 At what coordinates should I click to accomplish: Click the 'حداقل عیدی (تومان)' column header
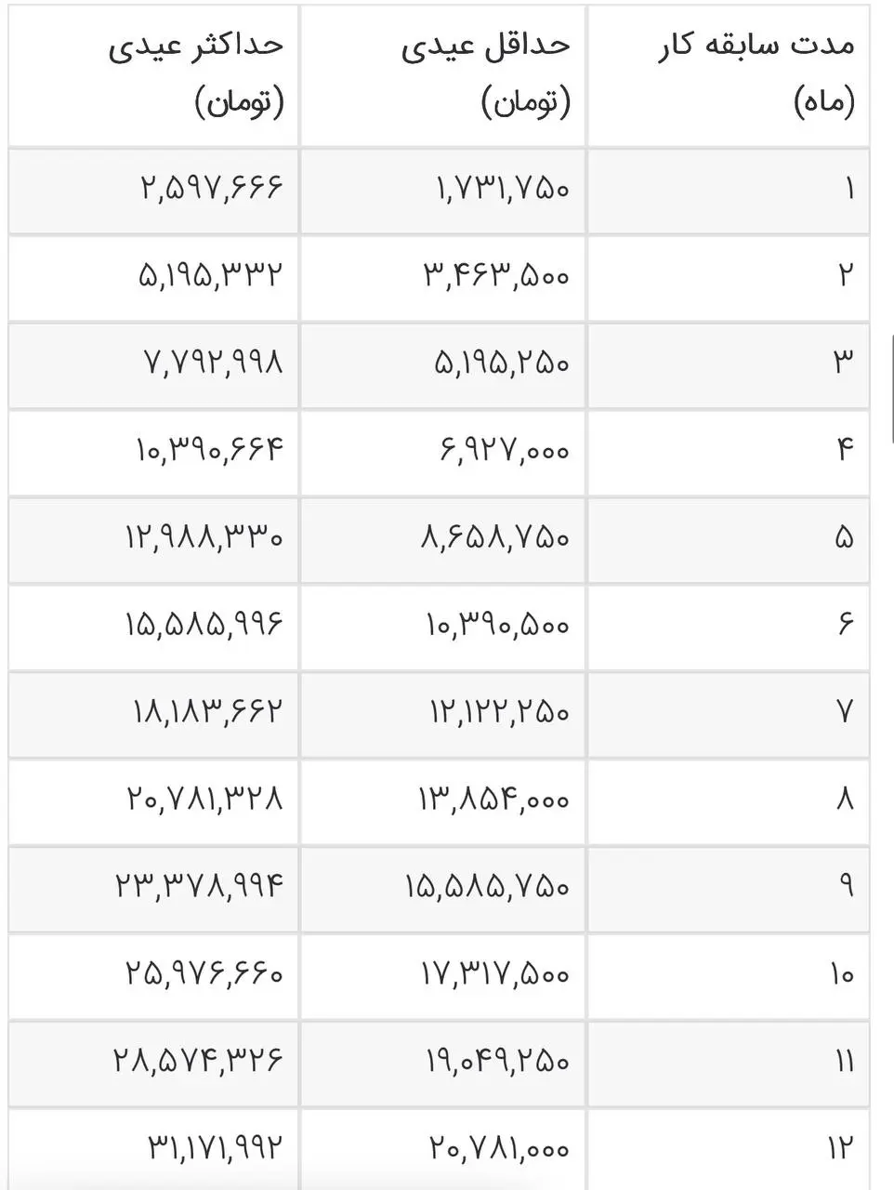(x=486, y=73)
